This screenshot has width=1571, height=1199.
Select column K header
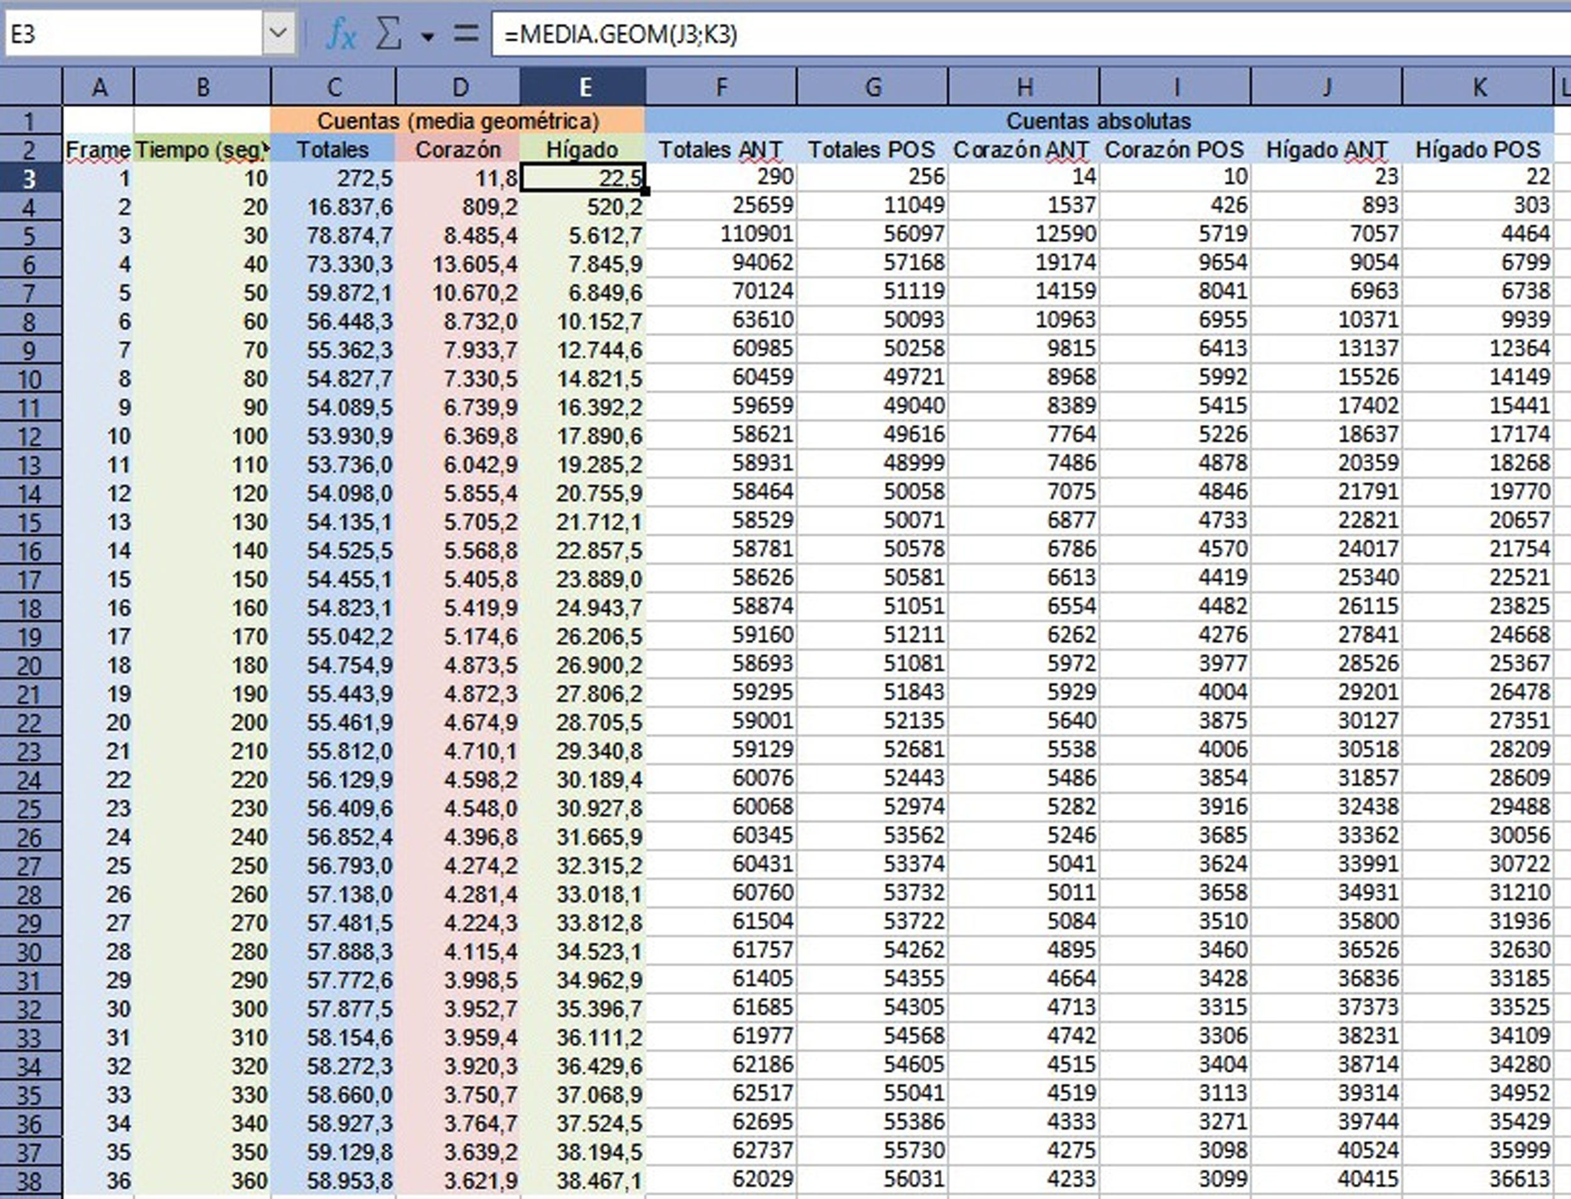(1478, 87)
